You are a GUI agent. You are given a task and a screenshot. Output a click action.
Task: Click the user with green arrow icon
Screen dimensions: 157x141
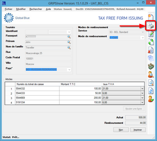(x=151, y=99)
